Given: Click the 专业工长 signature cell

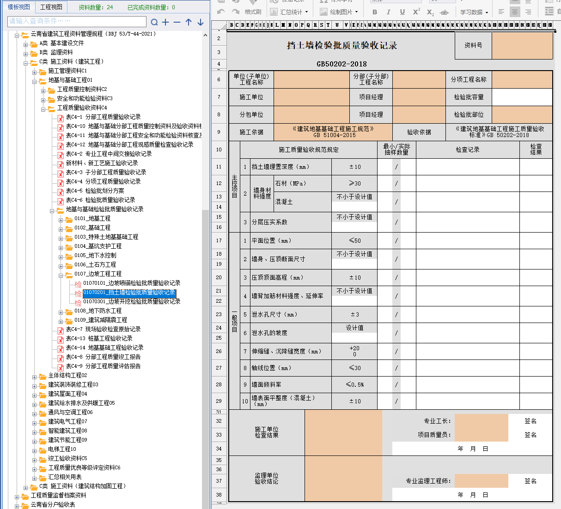Looking at the screenshot, I should click(481, 421).
